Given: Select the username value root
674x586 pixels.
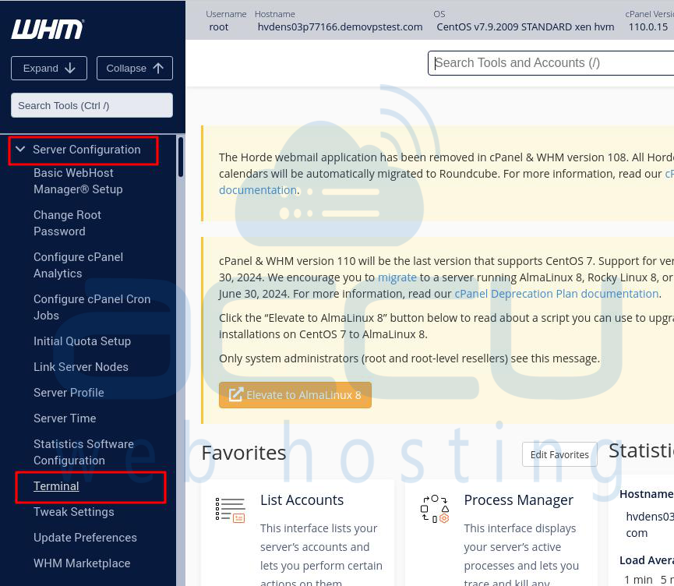Looking at the screenshot, I should click(x=219, y=27).
